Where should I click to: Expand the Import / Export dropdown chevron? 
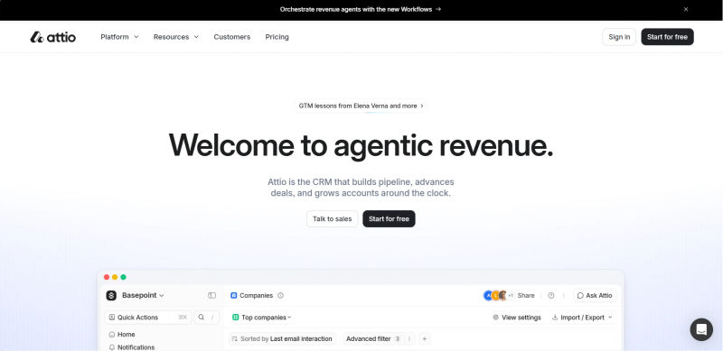coord(610,318)
